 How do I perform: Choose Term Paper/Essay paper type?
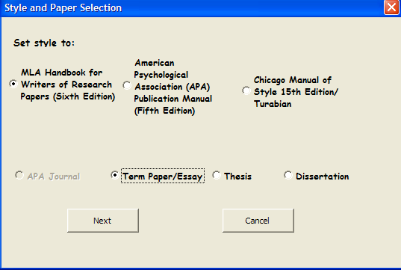pos(114,175)
